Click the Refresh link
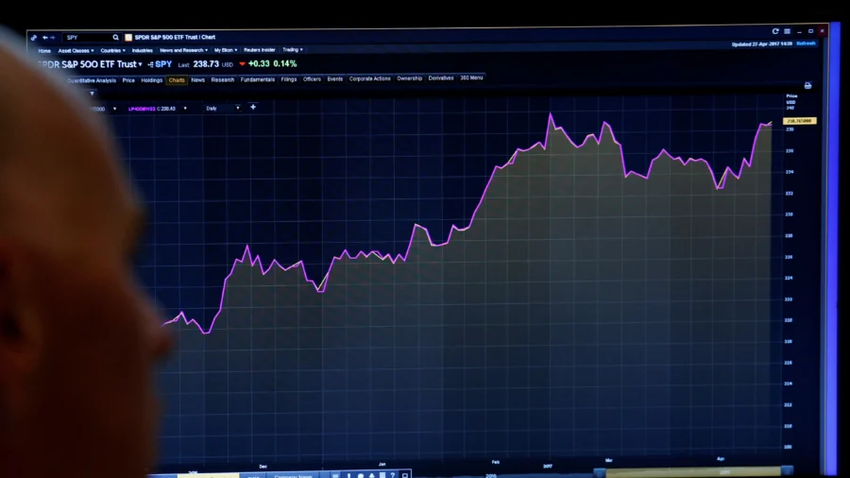This screenshot has height=478, width=850. click(x=806, y=43)
